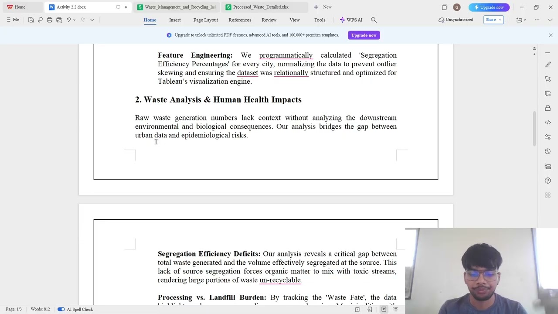Image resolution: width=558 pixels, height=314 pixels.
Task: Expand the undo history dropdown arrow
Action: click(x=74, y=20)
